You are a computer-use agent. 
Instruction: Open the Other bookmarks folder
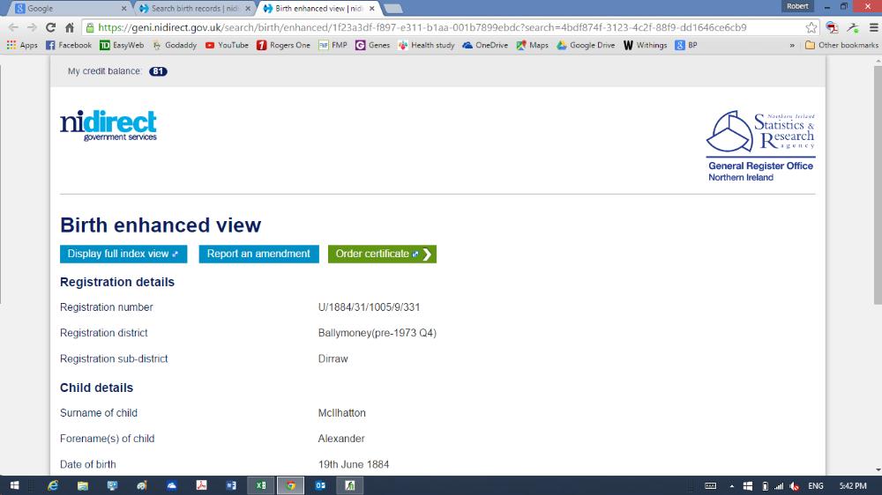(x=841, y=45)
